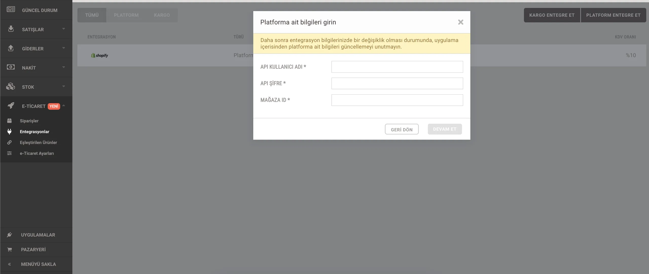Expand the Satışlar menu arrow

tap(64, 29)
